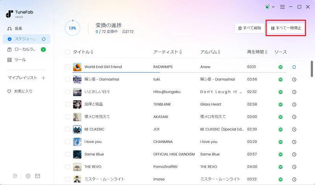Screen dimensions: 315x185
Task: Check the 旋律と結晶 row checkbox
Action: (x=67, y=104)
